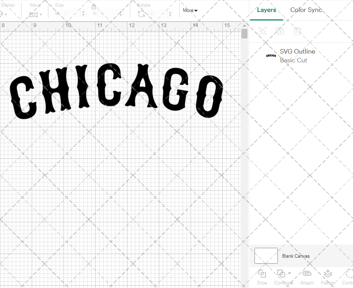Select the Flatten tool
The width and height of the screenshot is (353, 288).
pyautogui.click(x=328, y=277)
